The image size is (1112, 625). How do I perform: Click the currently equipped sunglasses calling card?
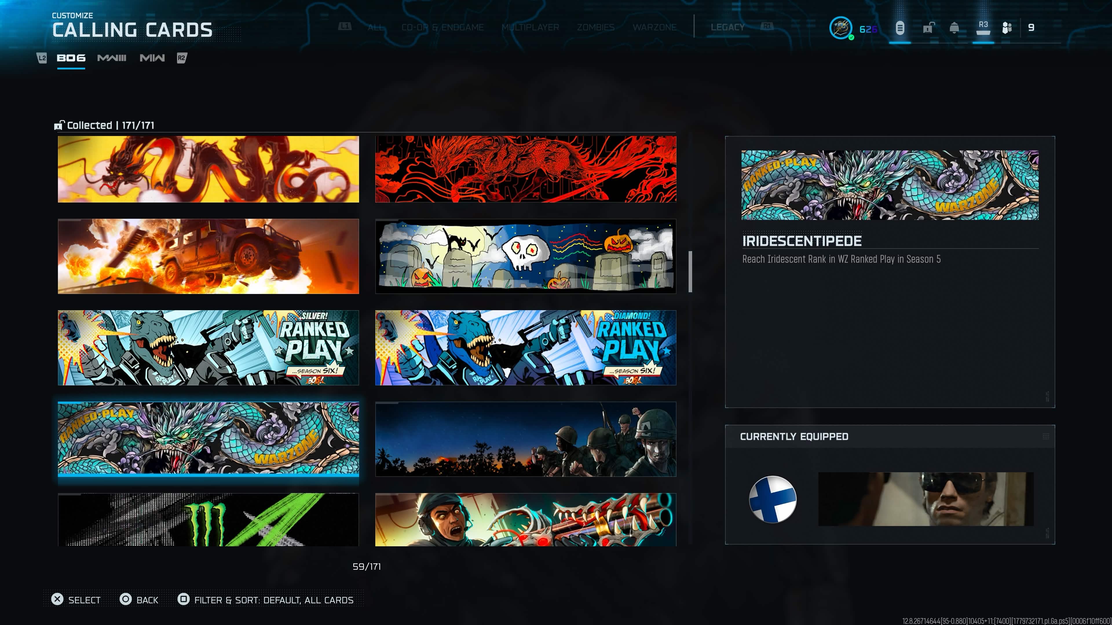pos(926,499)
